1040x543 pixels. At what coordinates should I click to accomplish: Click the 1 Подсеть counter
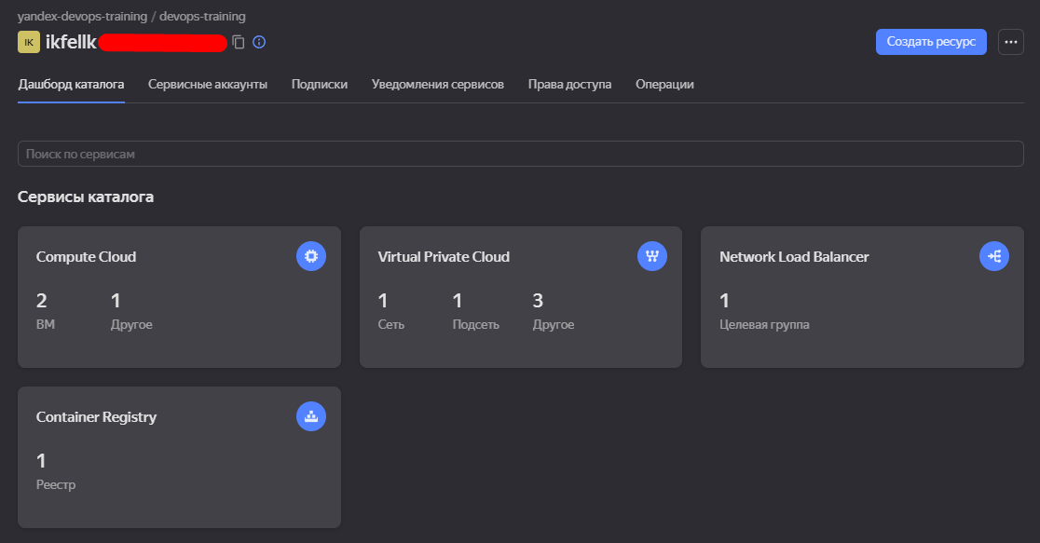tap(475, 311)
